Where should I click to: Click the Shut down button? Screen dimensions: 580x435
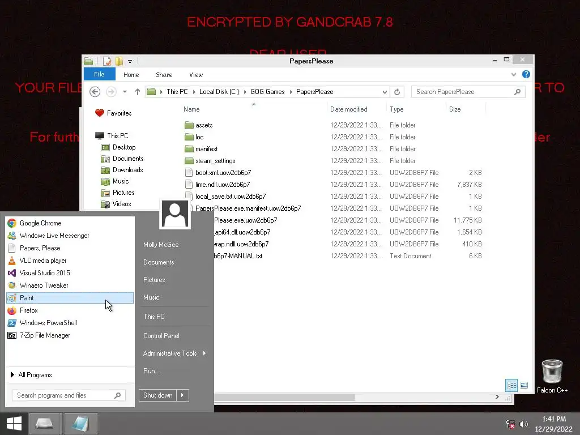pyautogui.click(x=158, y=395)
